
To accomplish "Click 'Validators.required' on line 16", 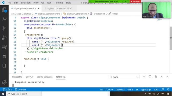I will pyautogui.click(x=60, y=42).
